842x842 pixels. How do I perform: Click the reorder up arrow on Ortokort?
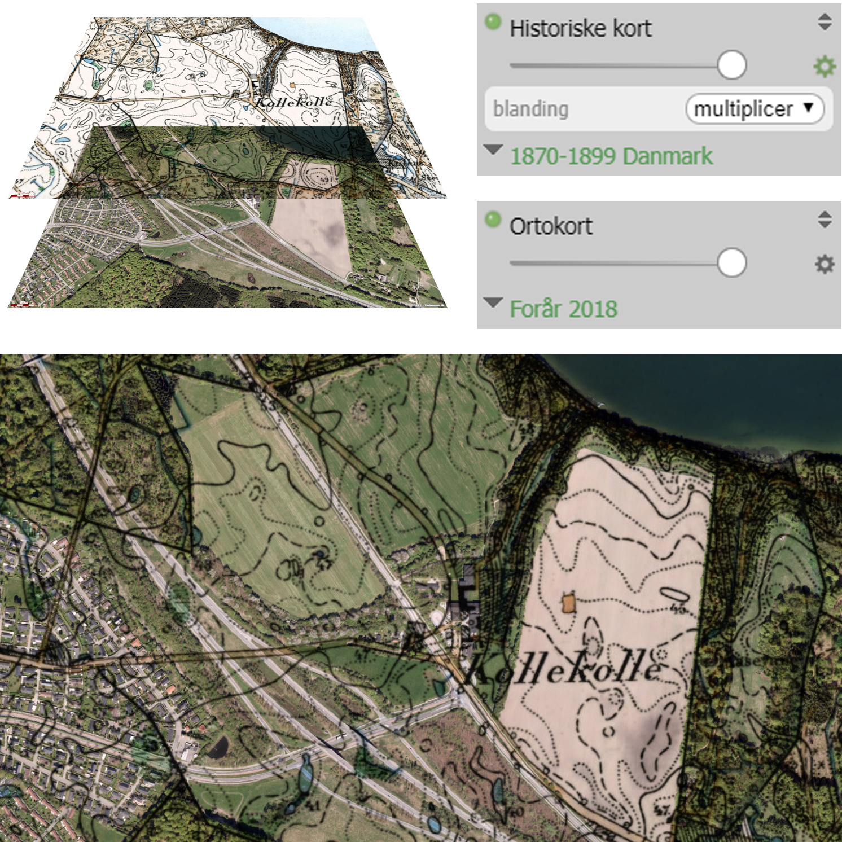[825, 214]
